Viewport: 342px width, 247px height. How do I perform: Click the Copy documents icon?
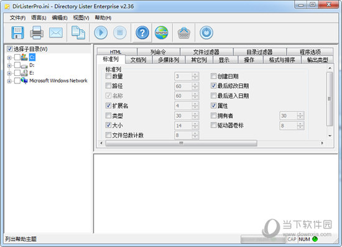pyautogui.click(x=78, y=32)
